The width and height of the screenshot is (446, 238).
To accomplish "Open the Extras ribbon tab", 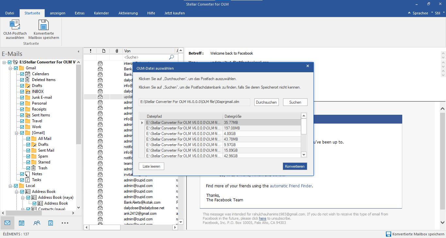I will (x=79, y=13).
